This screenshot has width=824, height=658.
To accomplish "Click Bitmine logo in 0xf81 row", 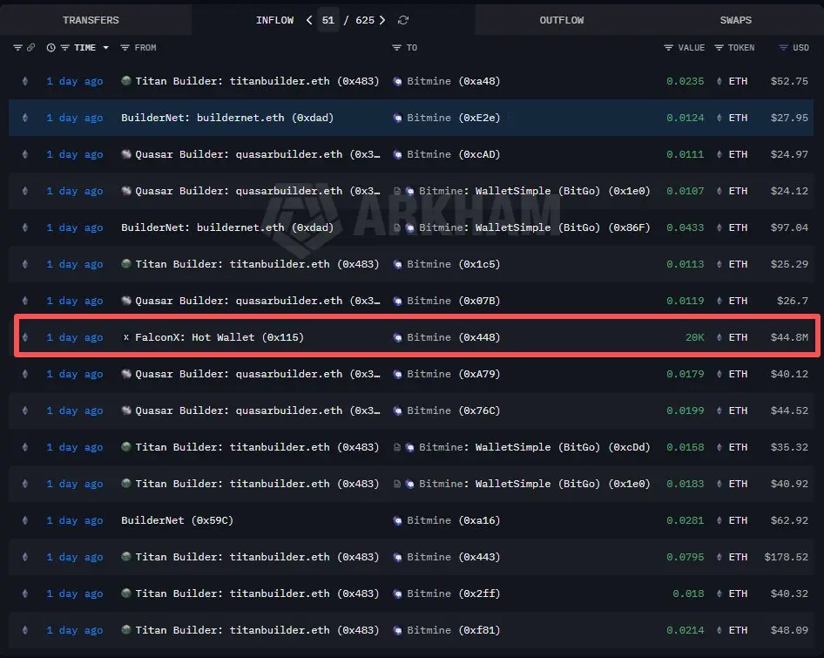I will [x=398, y=630].
